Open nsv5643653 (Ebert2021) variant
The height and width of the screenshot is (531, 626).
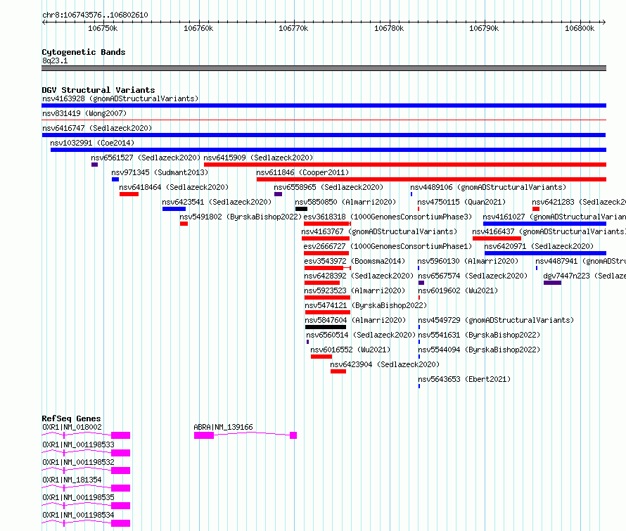click(464, 379)
